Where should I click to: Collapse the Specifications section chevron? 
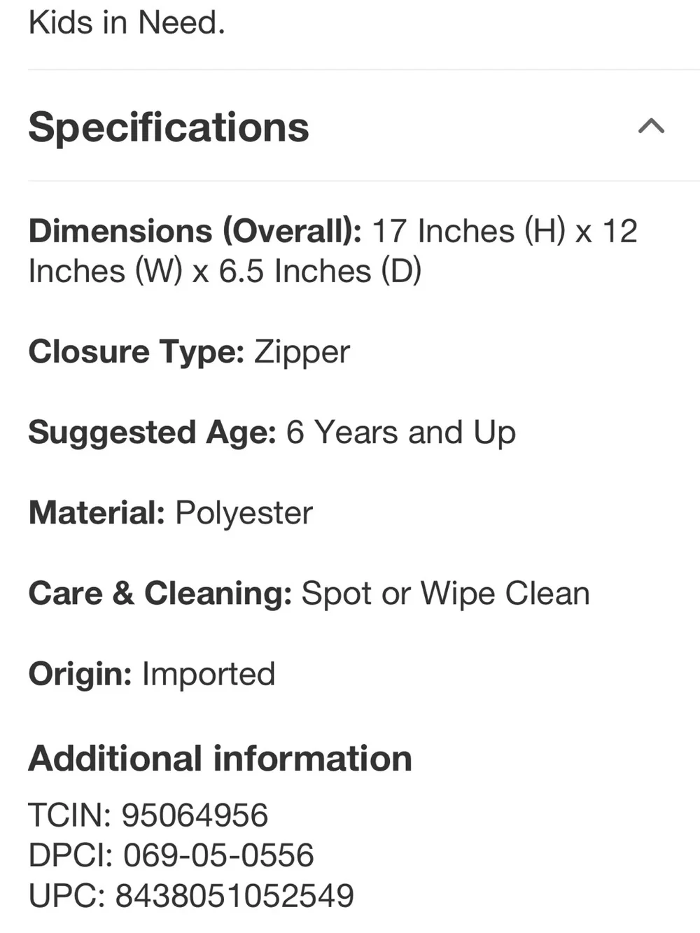(x=651, y=126)
